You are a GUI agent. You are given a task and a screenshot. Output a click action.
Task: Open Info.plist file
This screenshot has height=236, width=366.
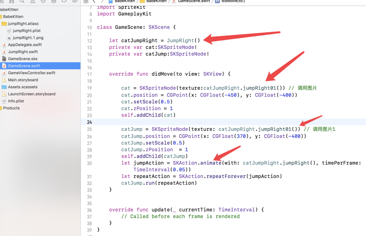[x=40, y=101]
